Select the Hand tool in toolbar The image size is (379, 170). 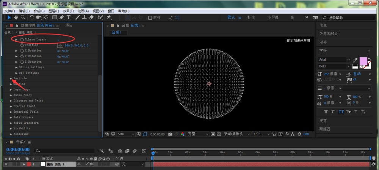tap(16, 17)
